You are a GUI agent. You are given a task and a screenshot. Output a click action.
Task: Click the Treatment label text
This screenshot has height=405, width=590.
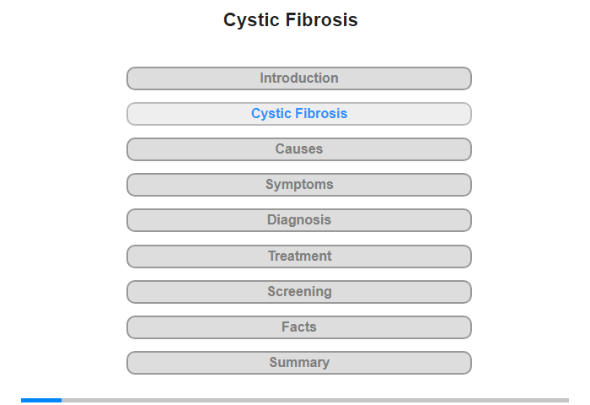point(299,256)
